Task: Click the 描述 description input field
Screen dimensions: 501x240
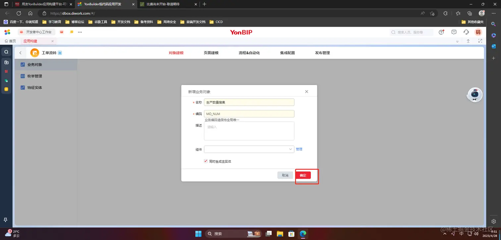Action: [249, 131]
